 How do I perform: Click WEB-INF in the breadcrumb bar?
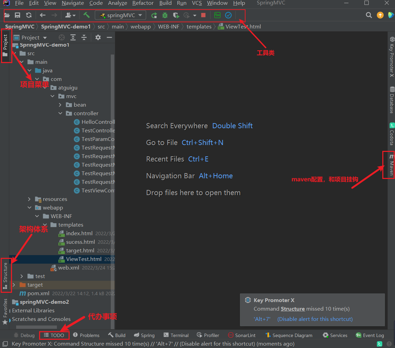click(x=169, y=27)
